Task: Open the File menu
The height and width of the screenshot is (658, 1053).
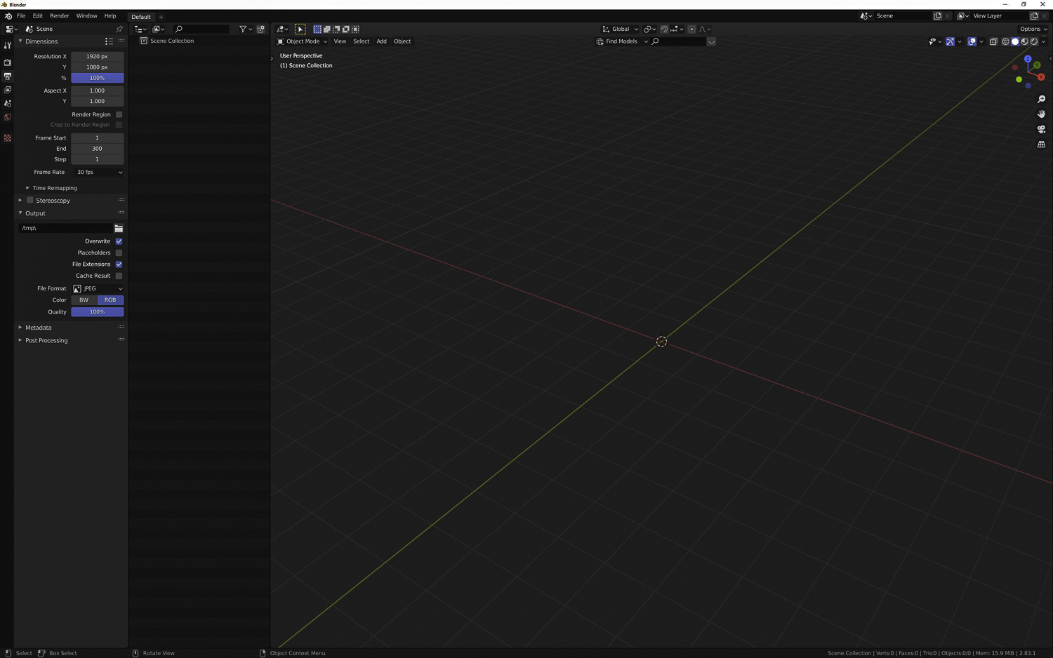Action: pos(21,16)
